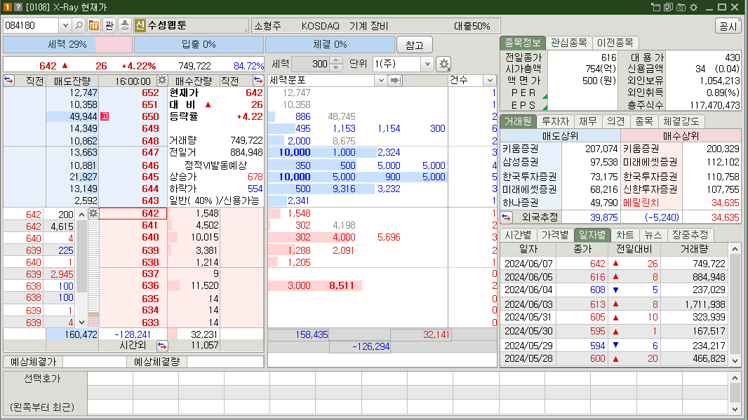
Task: Open the help '?' icon in title bar
Action: [18, 7]
